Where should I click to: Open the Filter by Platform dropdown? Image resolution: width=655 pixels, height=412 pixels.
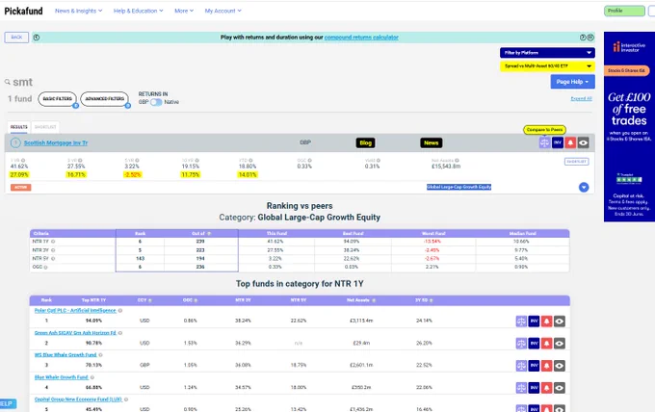[547, 53]
